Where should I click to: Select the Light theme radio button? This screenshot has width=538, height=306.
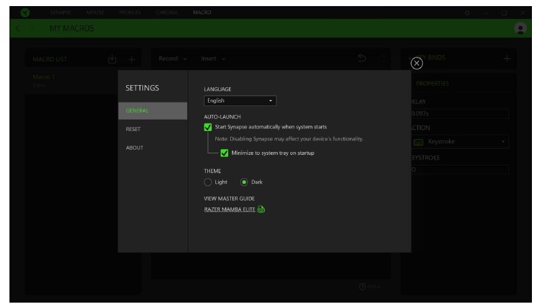pyautogui.click(x=208, y=182)
